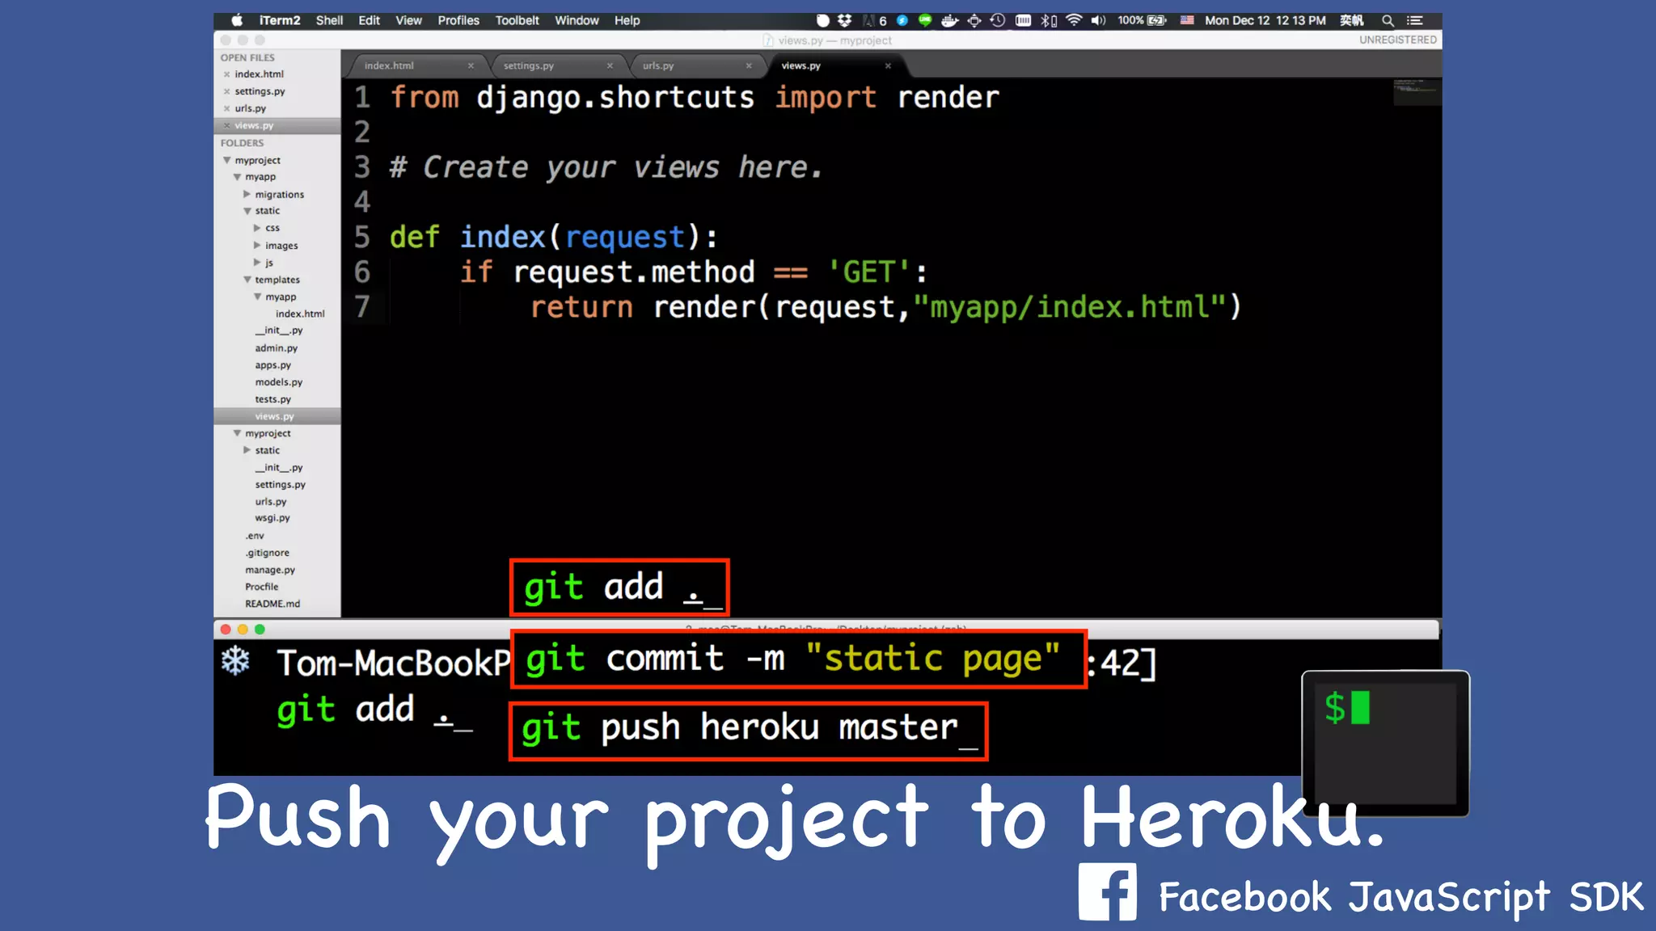
Task: Close the settings.py tab
Action: (x=610, y=65)
